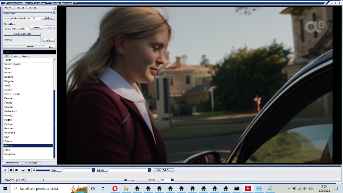
Task: Open the Language dropdown
Action: click(172, 180)
